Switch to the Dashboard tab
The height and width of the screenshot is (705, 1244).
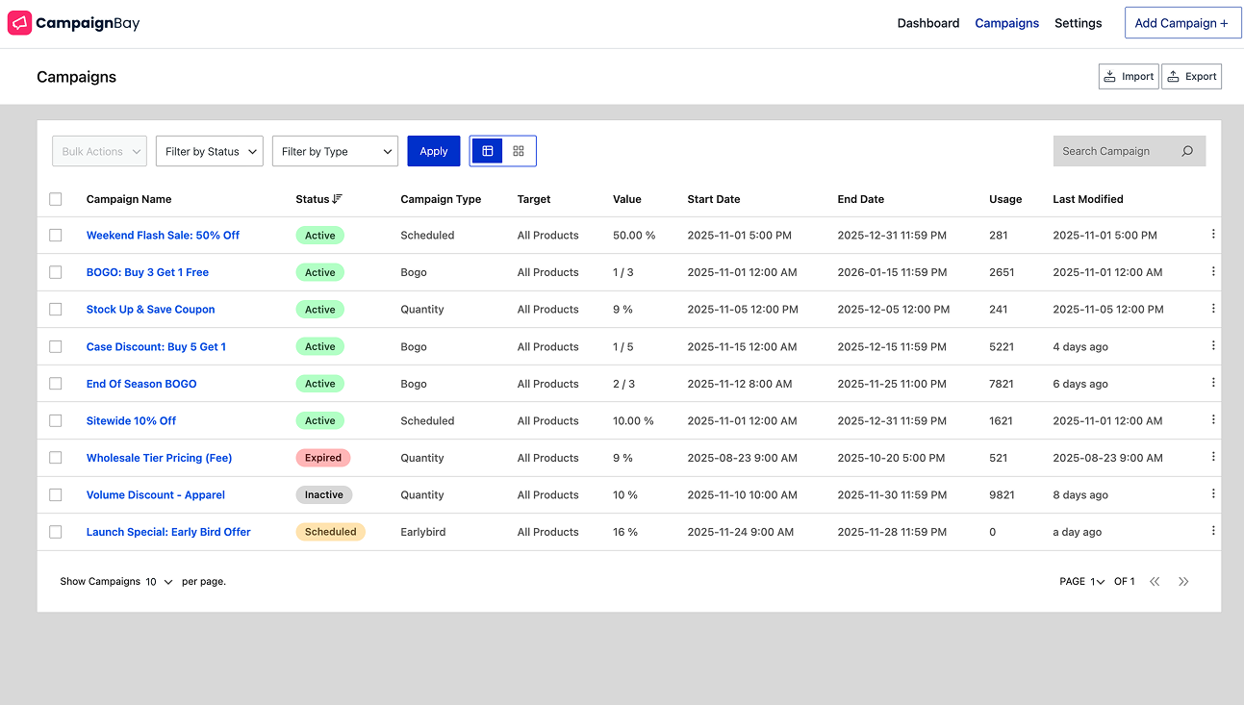click(x=927, y=22)
